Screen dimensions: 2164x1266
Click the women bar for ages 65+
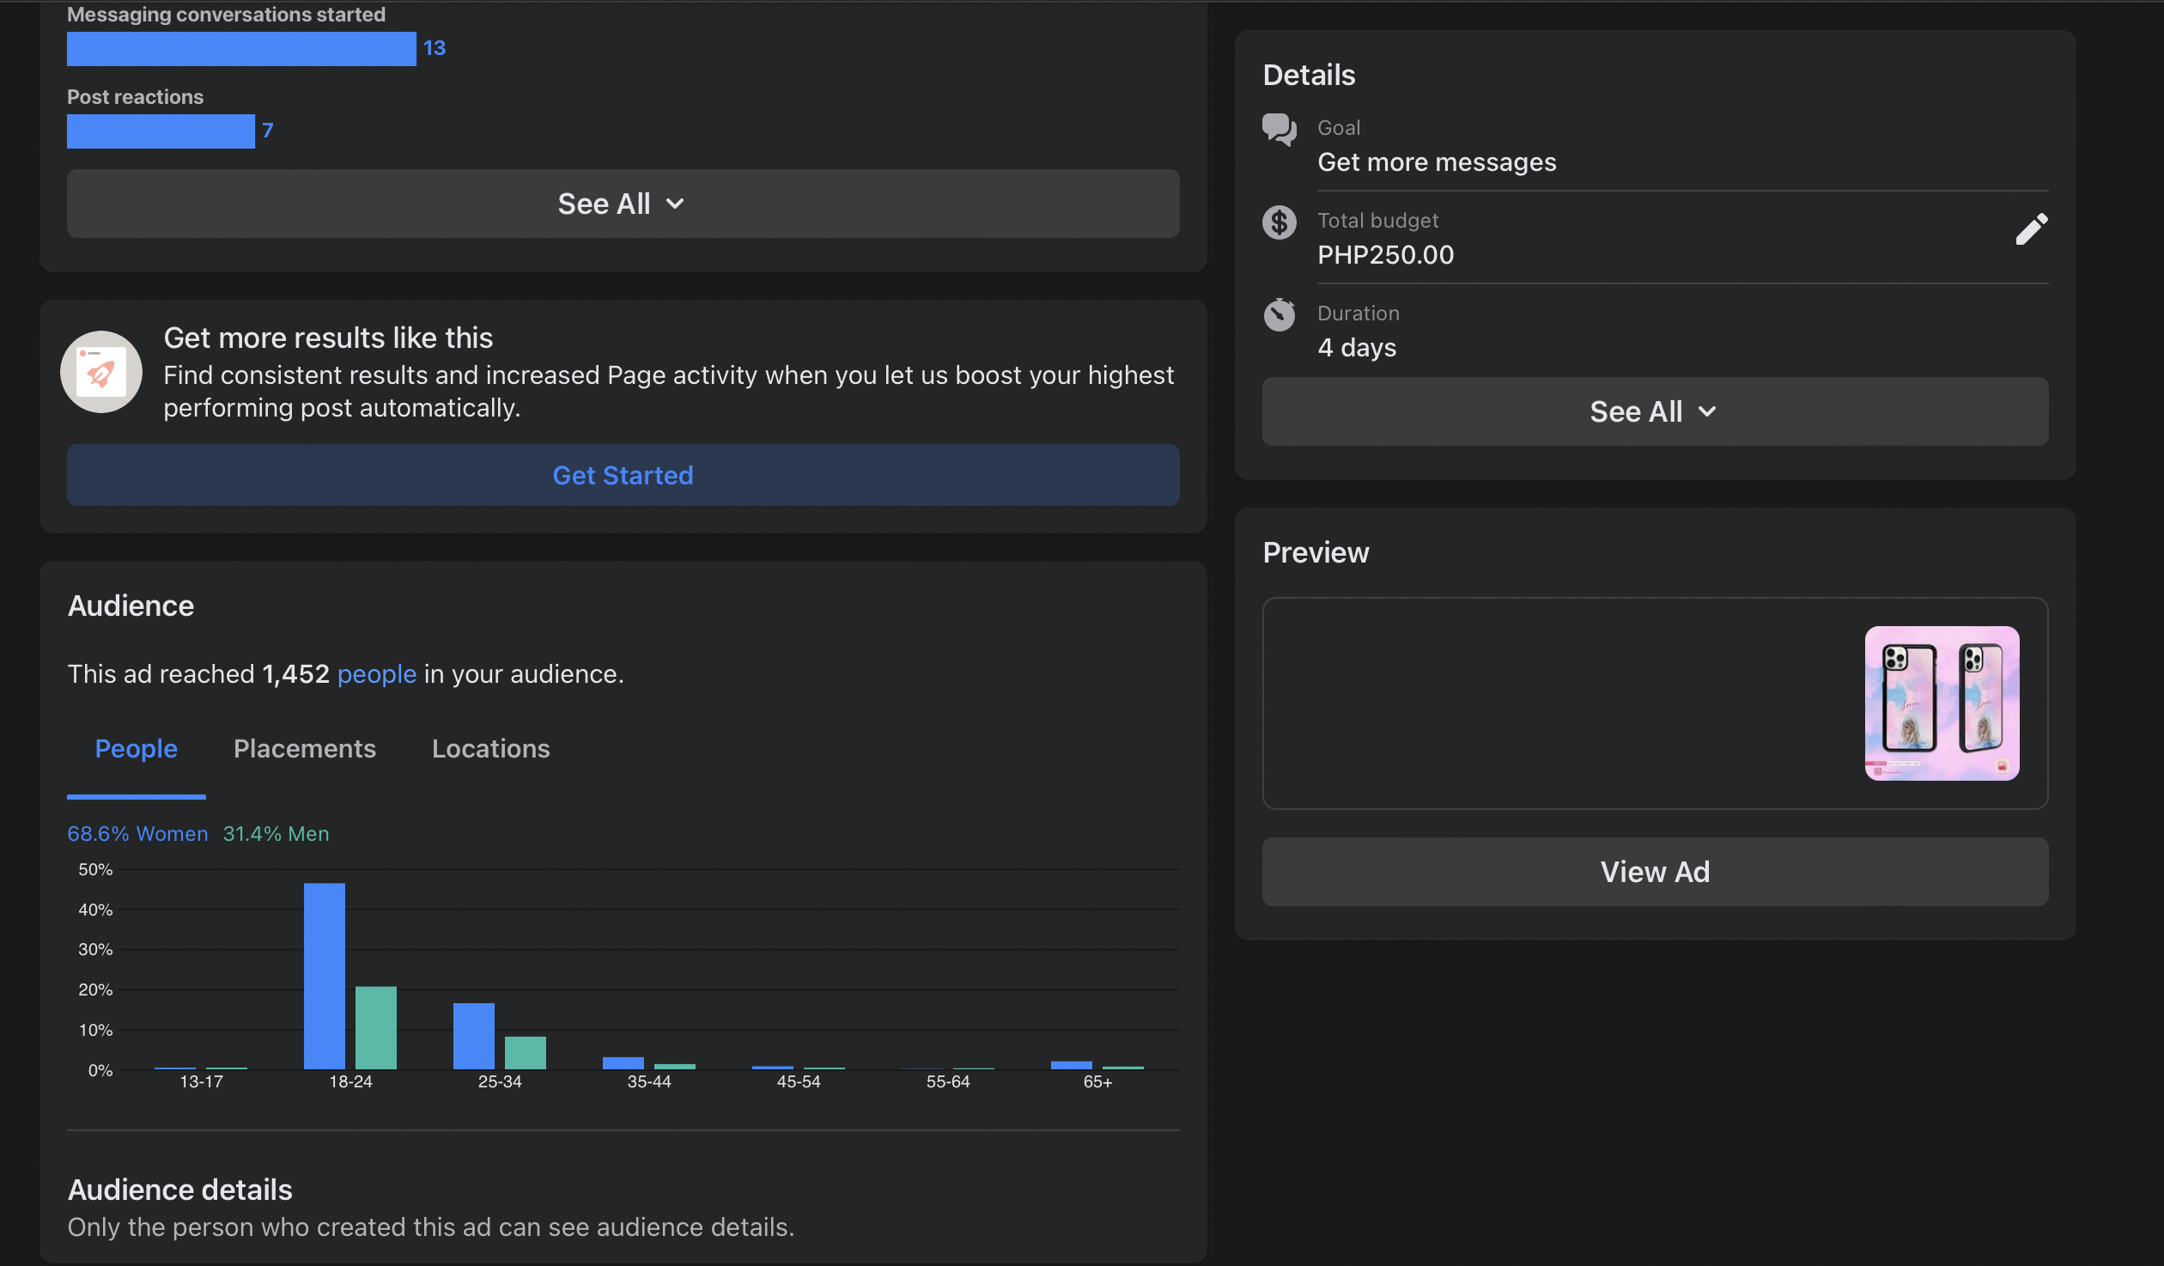point(1071,1065)
